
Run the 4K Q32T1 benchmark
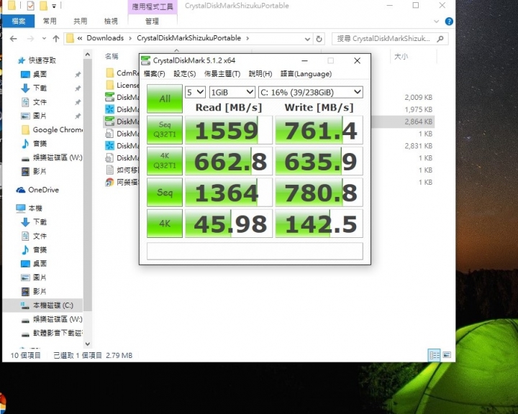tap(165, 161)
